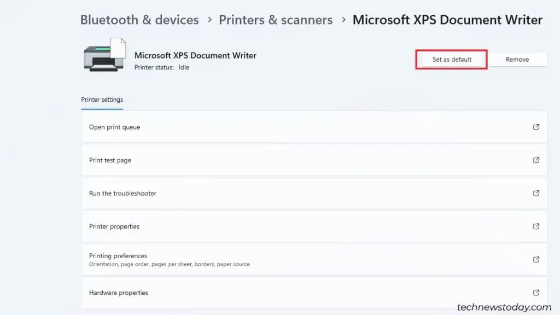
Task: Navigate back to Bluetooth & devices
Action: 139,20
